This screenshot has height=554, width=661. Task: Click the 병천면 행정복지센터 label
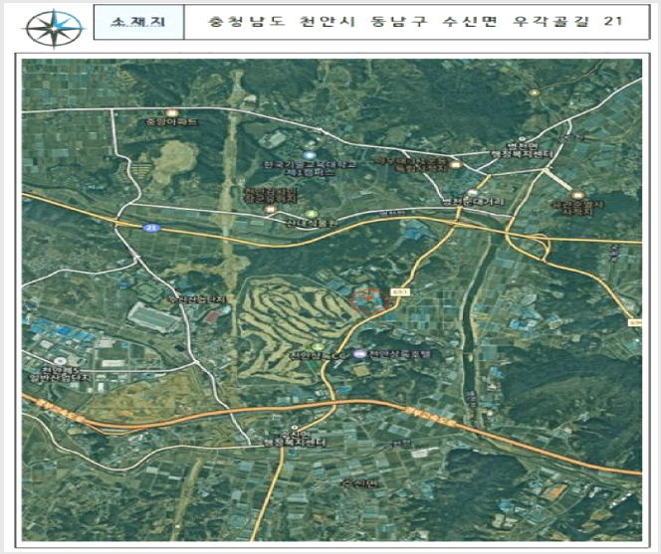click(x=523, y=150)
